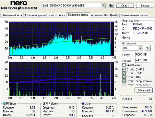Image resolution: width=155 pixels, height=118 pixels.
Task: Click the Выход button
Action: click(x=145, y=5)
